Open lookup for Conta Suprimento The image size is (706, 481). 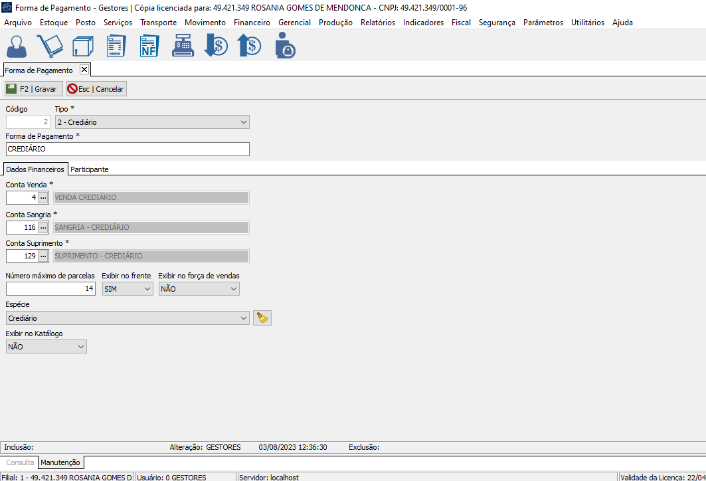pos(43,256)
